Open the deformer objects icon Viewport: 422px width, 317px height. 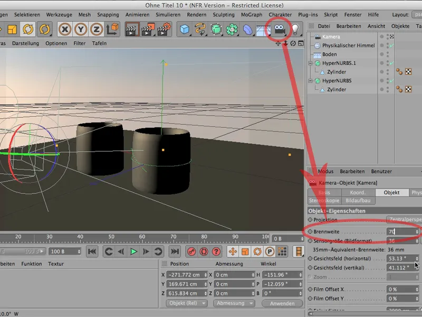[247, 29]
